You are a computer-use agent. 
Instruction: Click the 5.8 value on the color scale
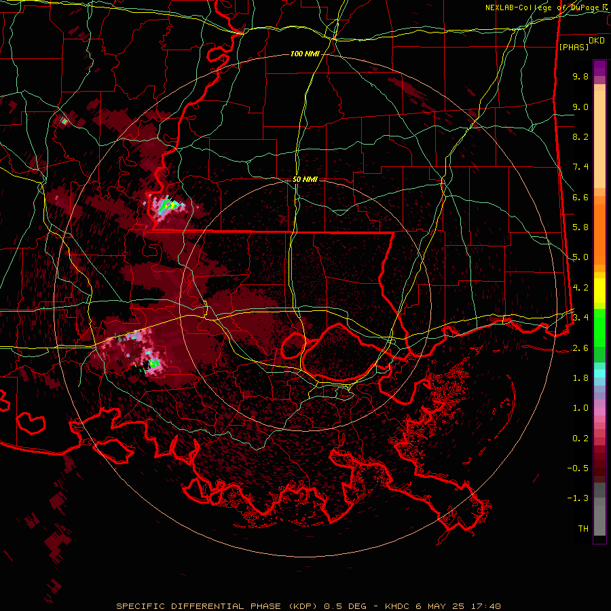[580, 227]
